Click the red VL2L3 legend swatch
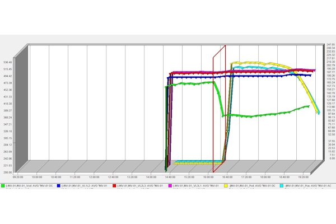The width and height of the screenshot is (336, 224). (x=115, y=184)
